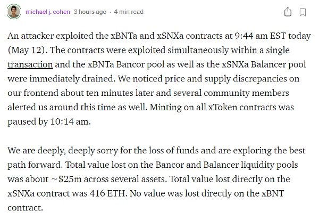Open the underlined transaction link
This screenshot has width=319, height=220.
pos(30,64)
